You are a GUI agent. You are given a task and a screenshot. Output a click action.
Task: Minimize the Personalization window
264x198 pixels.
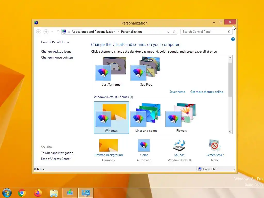coord(214,22)
